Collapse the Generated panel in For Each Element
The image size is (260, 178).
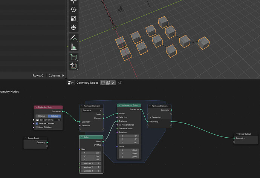point(150,117)
